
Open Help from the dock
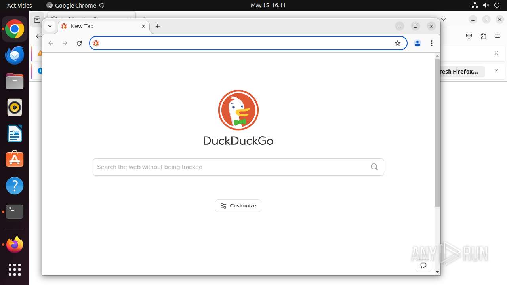pos(15,186)
